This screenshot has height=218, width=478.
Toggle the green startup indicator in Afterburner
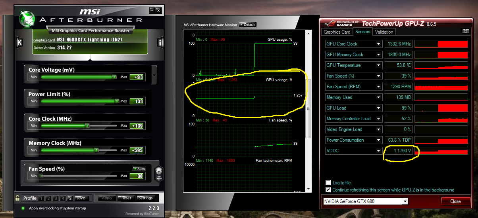click(23, 208)
